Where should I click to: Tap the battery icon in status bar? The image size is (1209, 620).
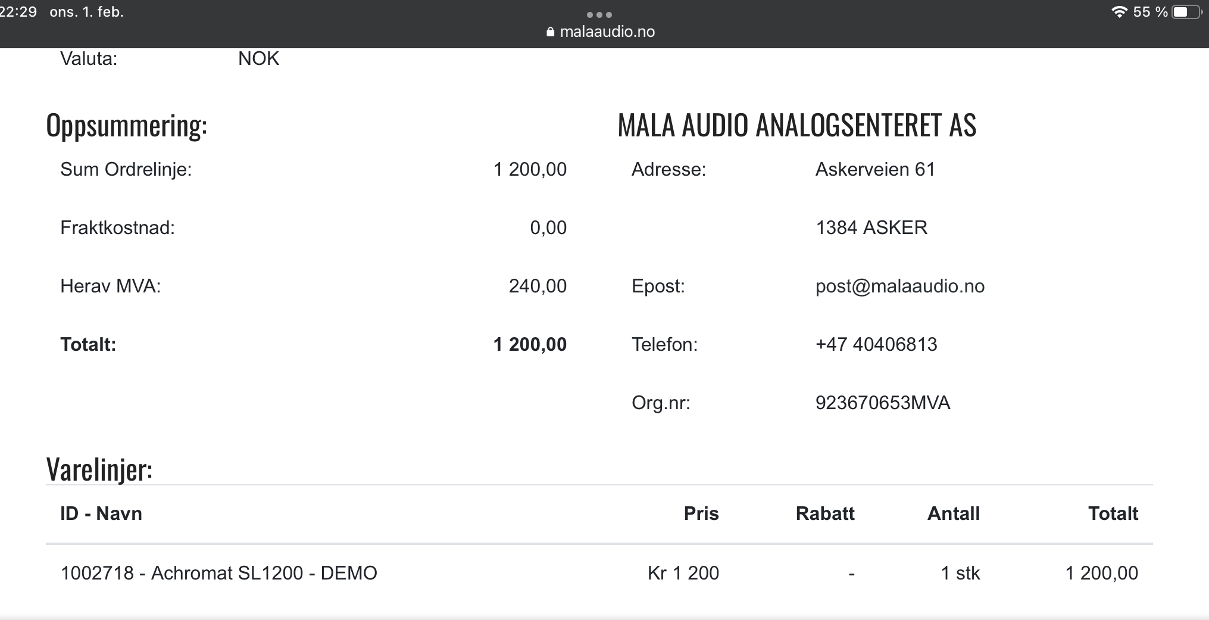[x=1186, y=12]
